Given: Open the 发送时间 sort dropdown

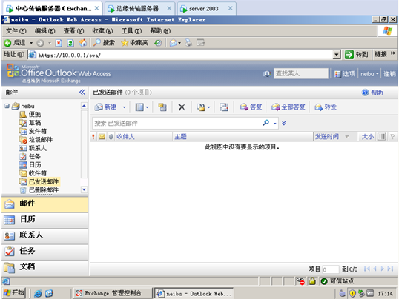Looking at the screenshot, I should [335, 137].
